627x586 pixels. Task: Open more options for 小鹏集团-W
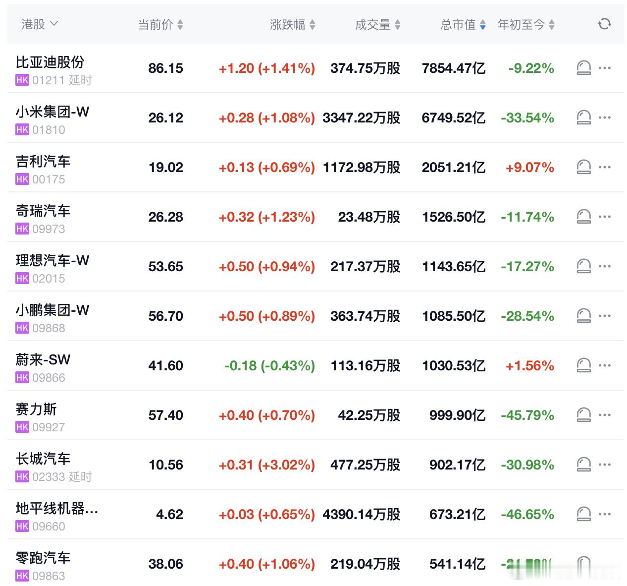tap(605, 316)
